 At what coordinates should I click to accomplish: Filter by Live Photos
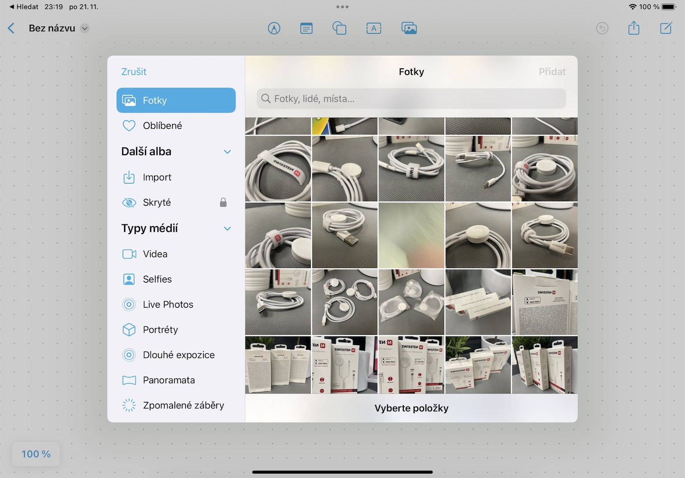pos(176,304)
